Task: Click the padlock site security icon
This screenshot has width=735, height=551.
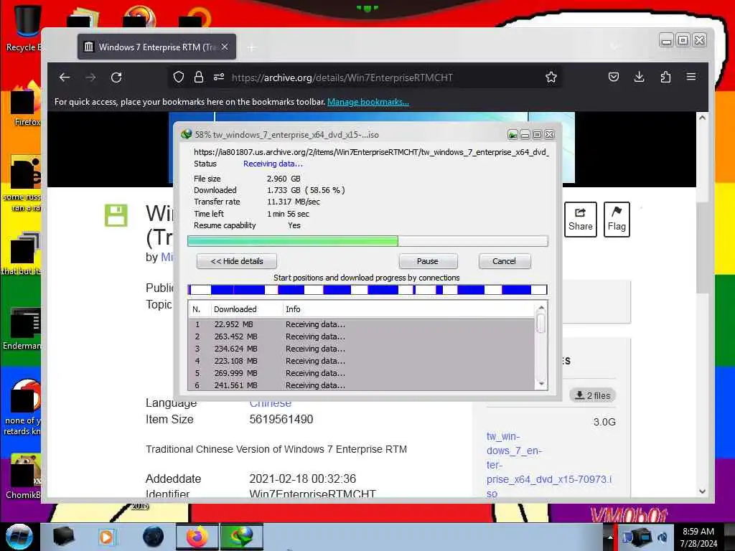Action: point(199,77)
